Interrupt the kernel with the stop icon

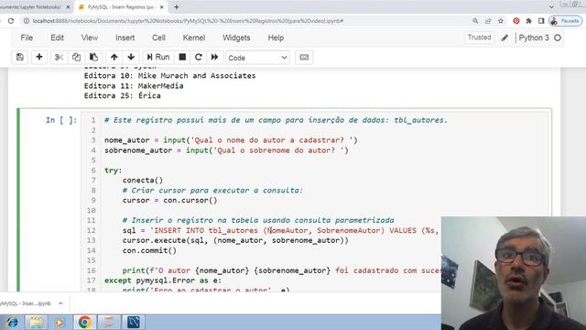(x=182, y=57)
